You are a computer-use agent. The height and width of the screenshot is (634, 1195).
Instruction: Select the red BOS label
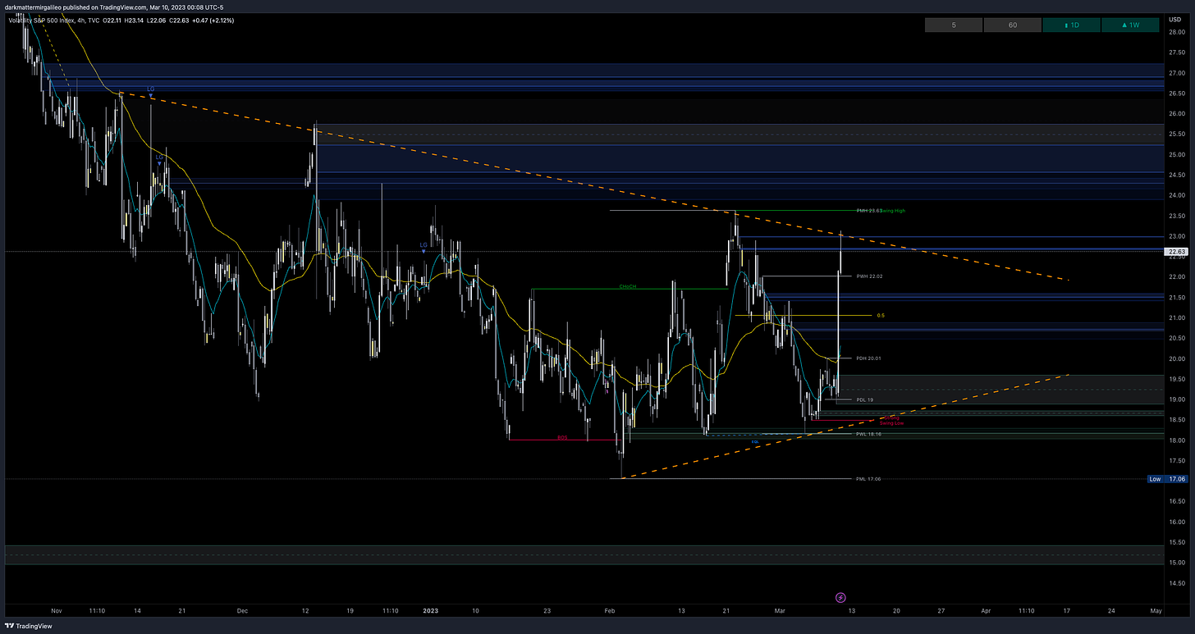(x=562, y=438)
